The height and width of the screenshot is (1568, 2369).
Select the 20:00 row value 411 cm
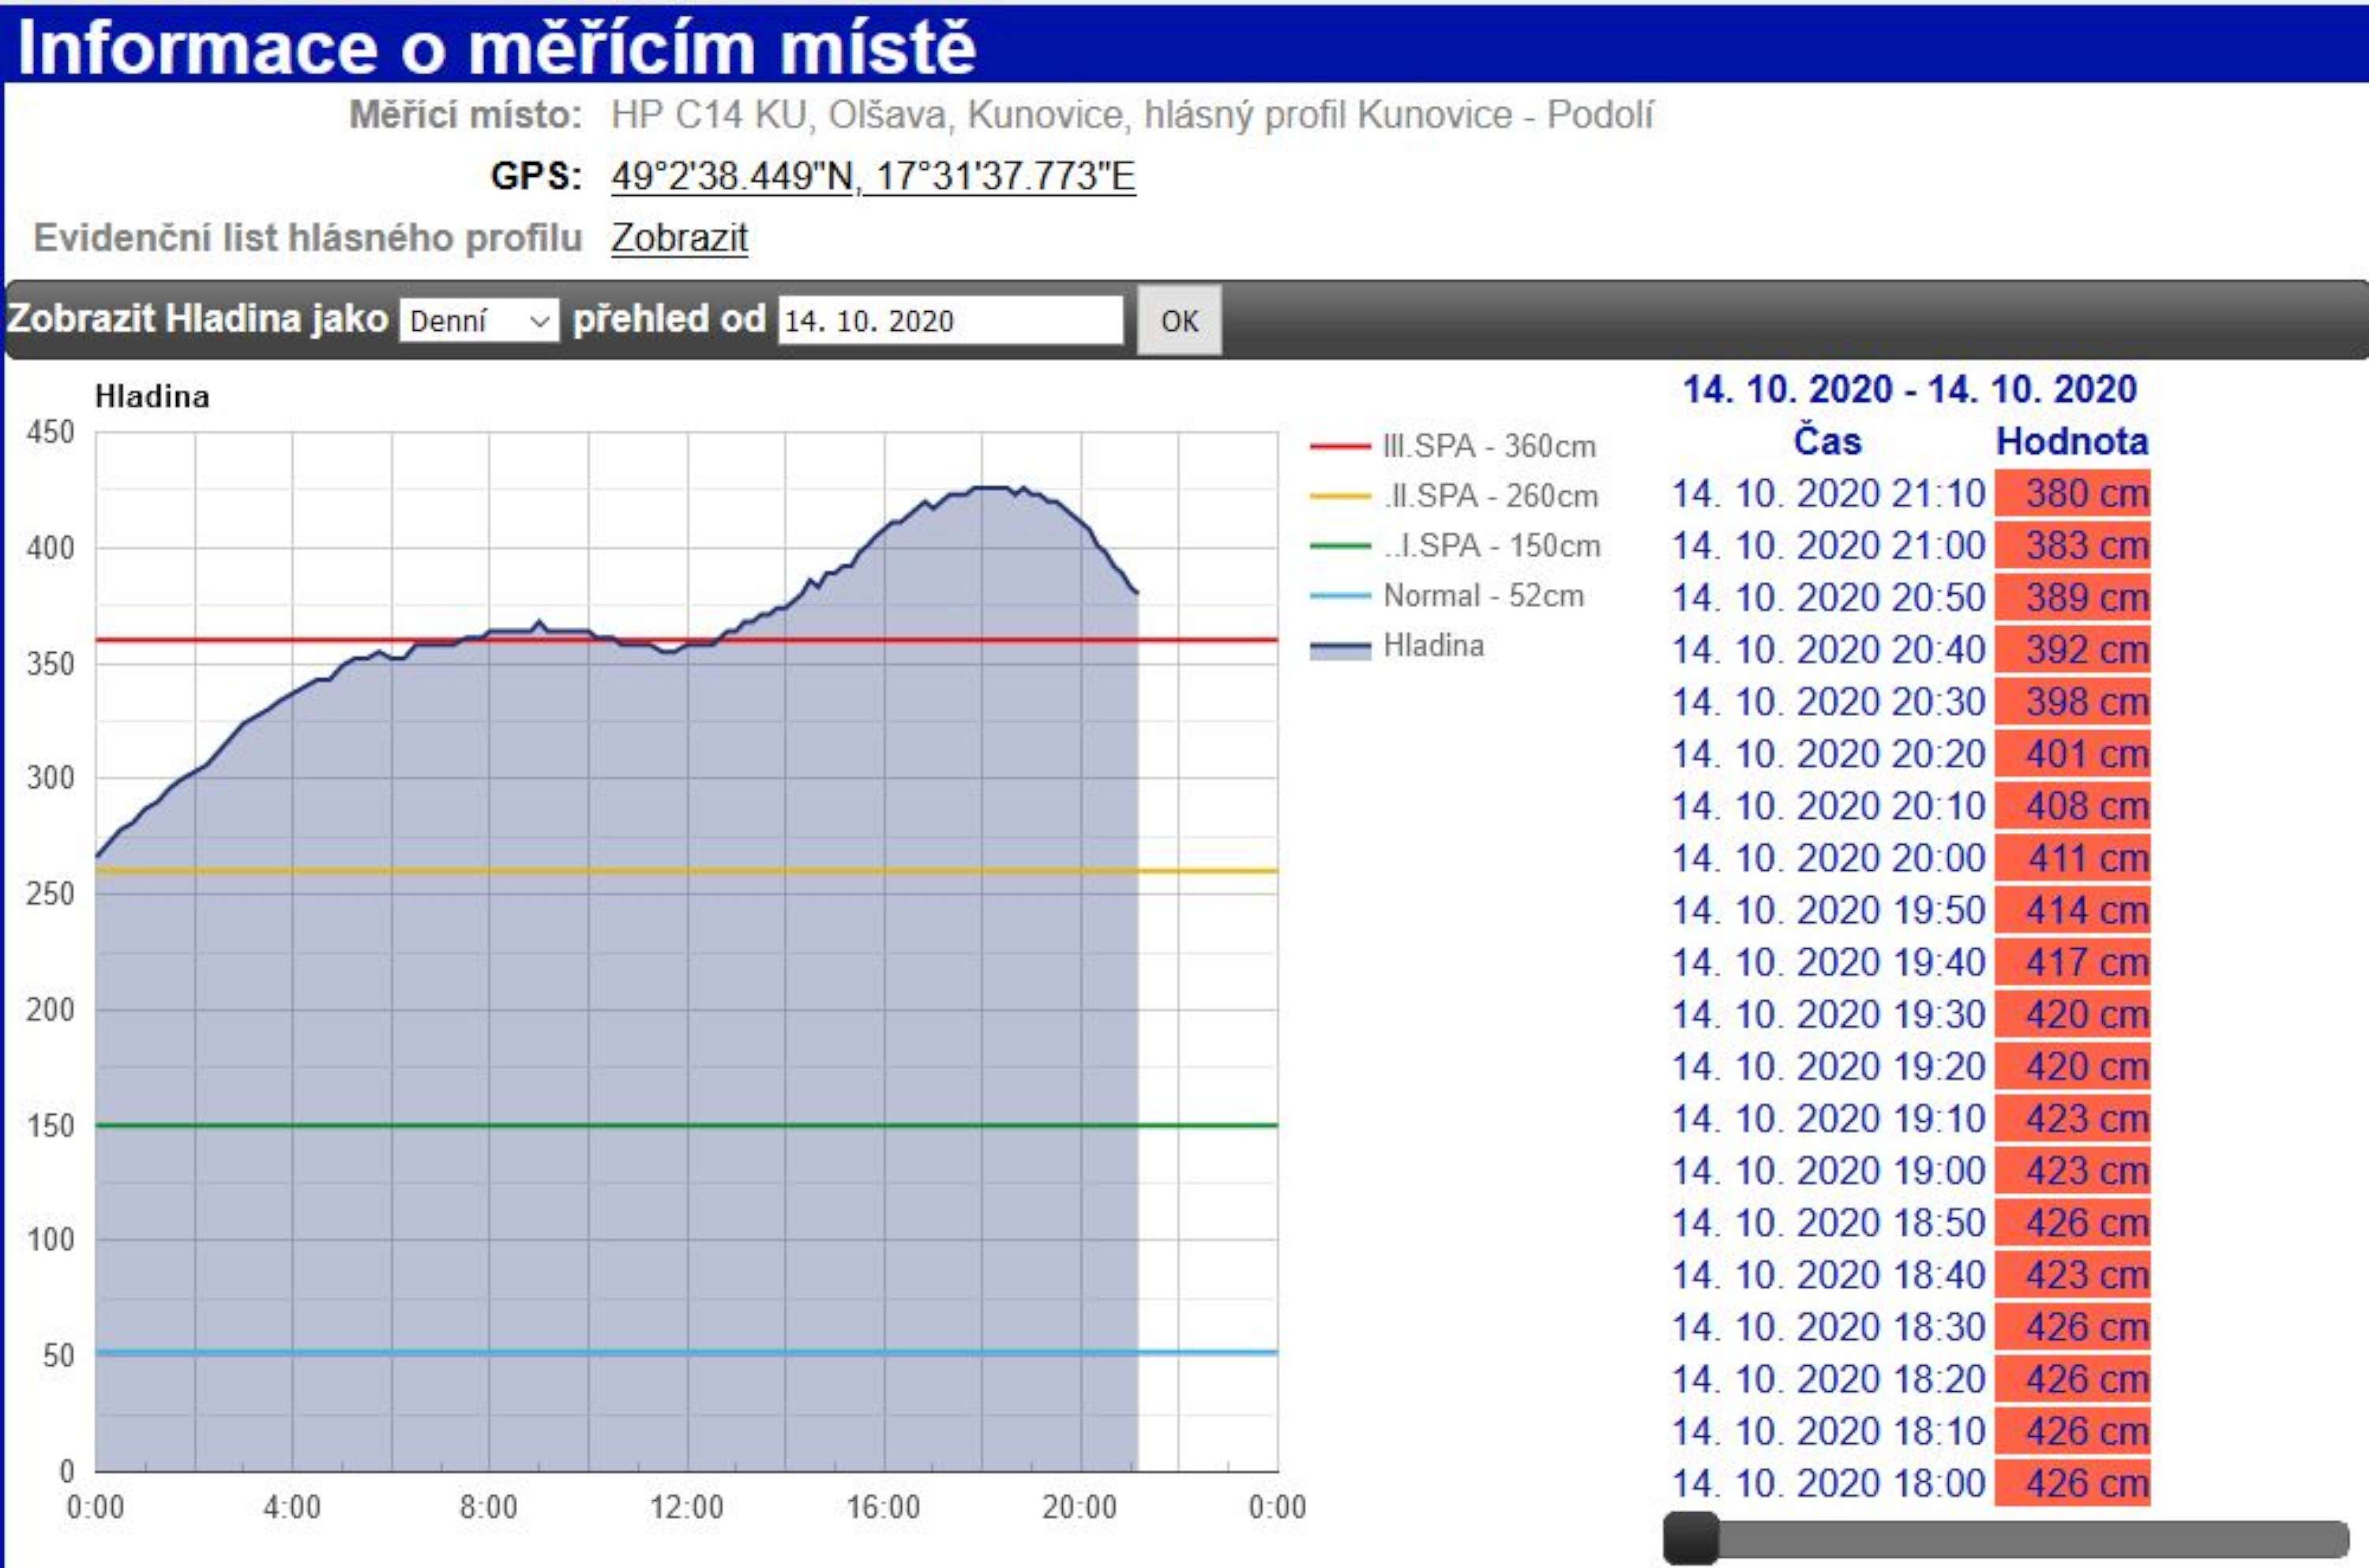click(2072, 858)
